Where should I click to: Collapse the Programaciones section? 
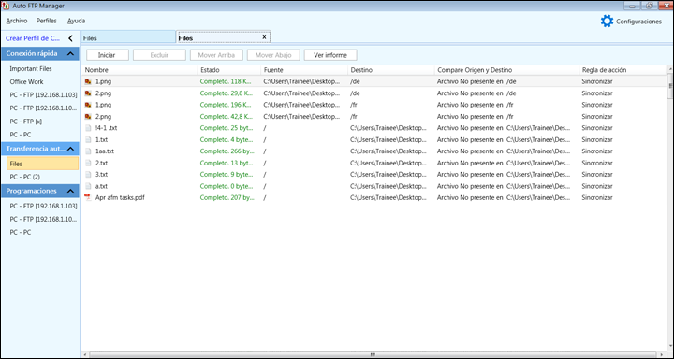point(70,191)
